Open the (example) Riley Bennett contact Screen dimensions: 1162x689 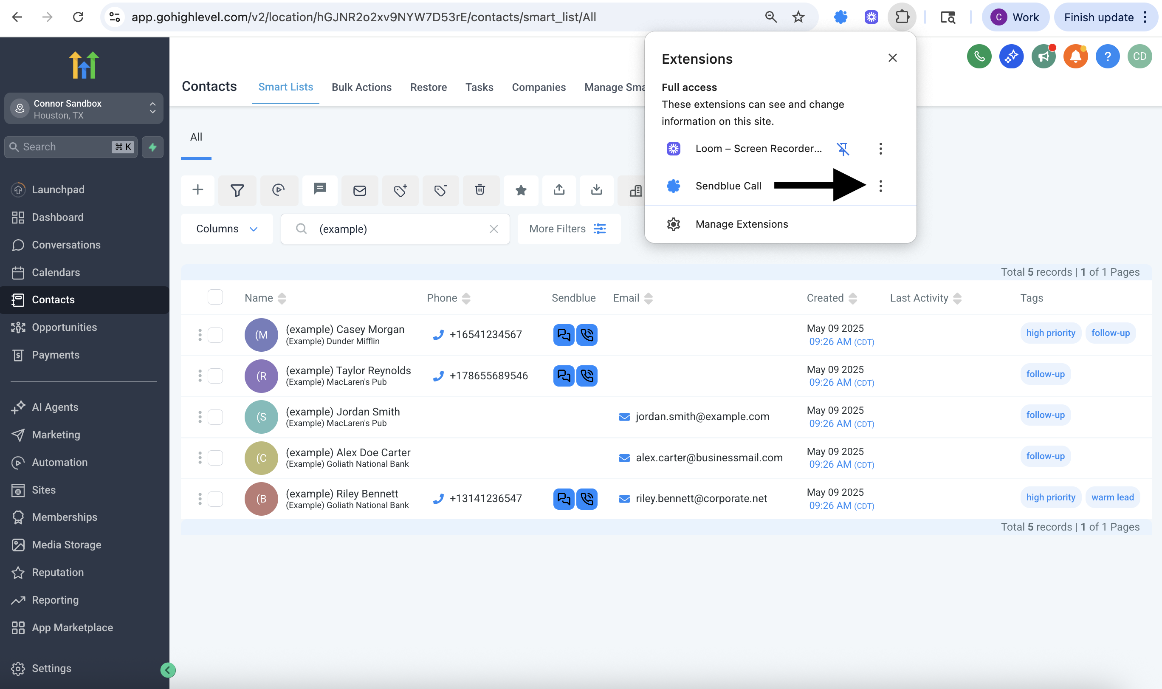(x=341, y=494)
